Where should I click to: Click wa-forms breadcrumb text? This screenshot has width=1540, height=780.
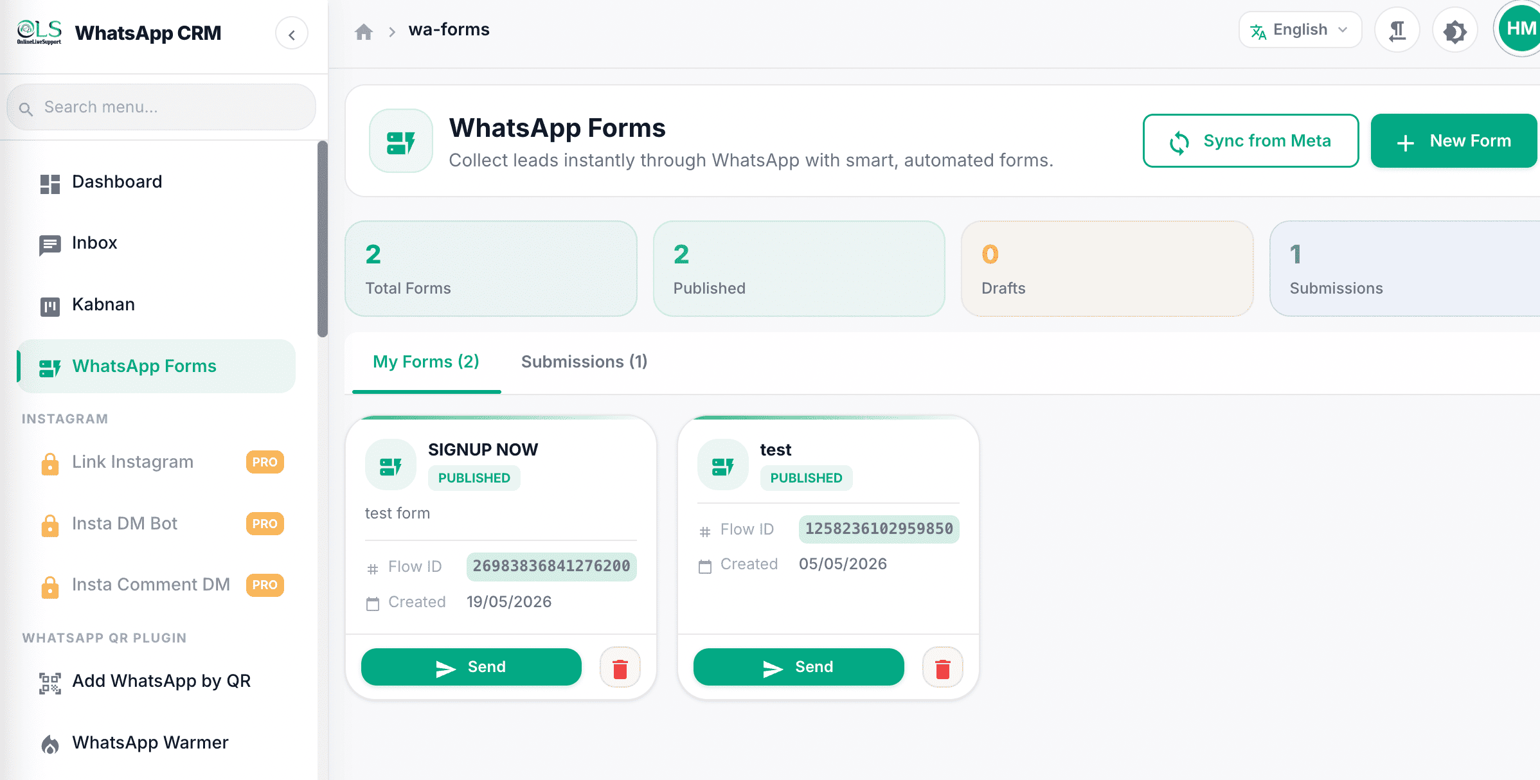449,30
